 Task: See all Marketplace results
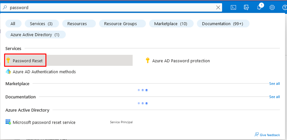274,84
